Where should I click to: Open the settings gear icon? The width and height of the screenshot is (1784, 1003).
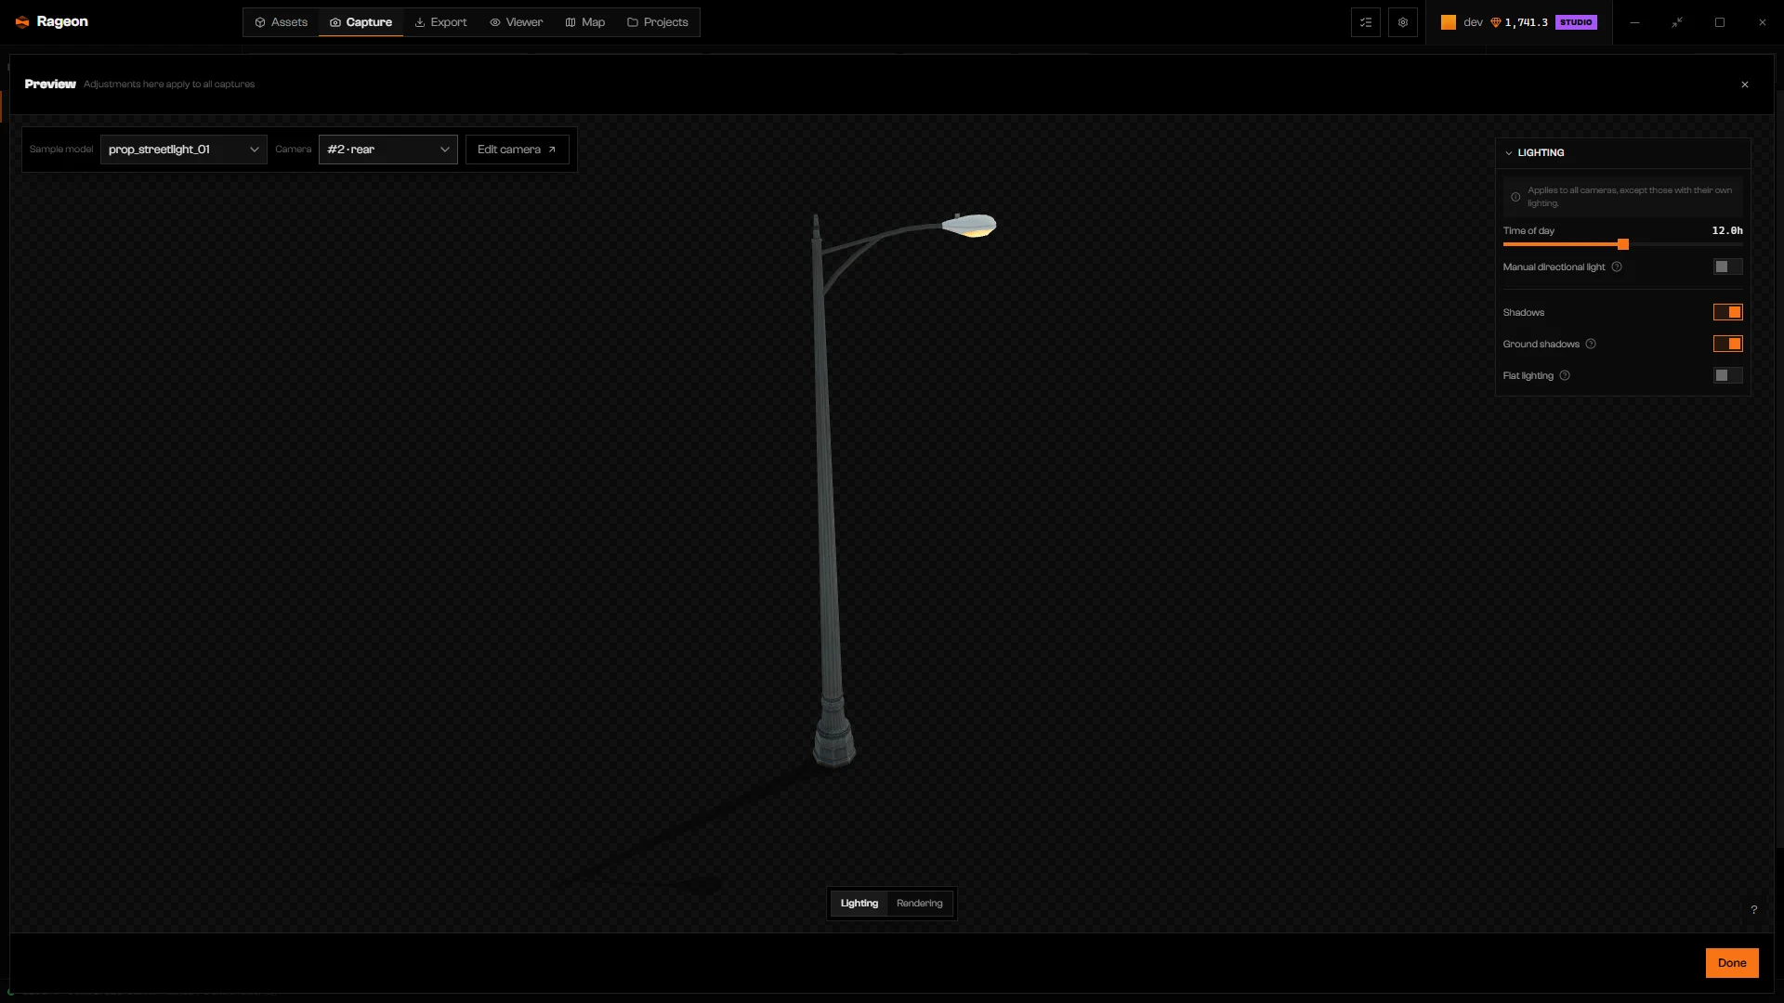(1402, 22)
